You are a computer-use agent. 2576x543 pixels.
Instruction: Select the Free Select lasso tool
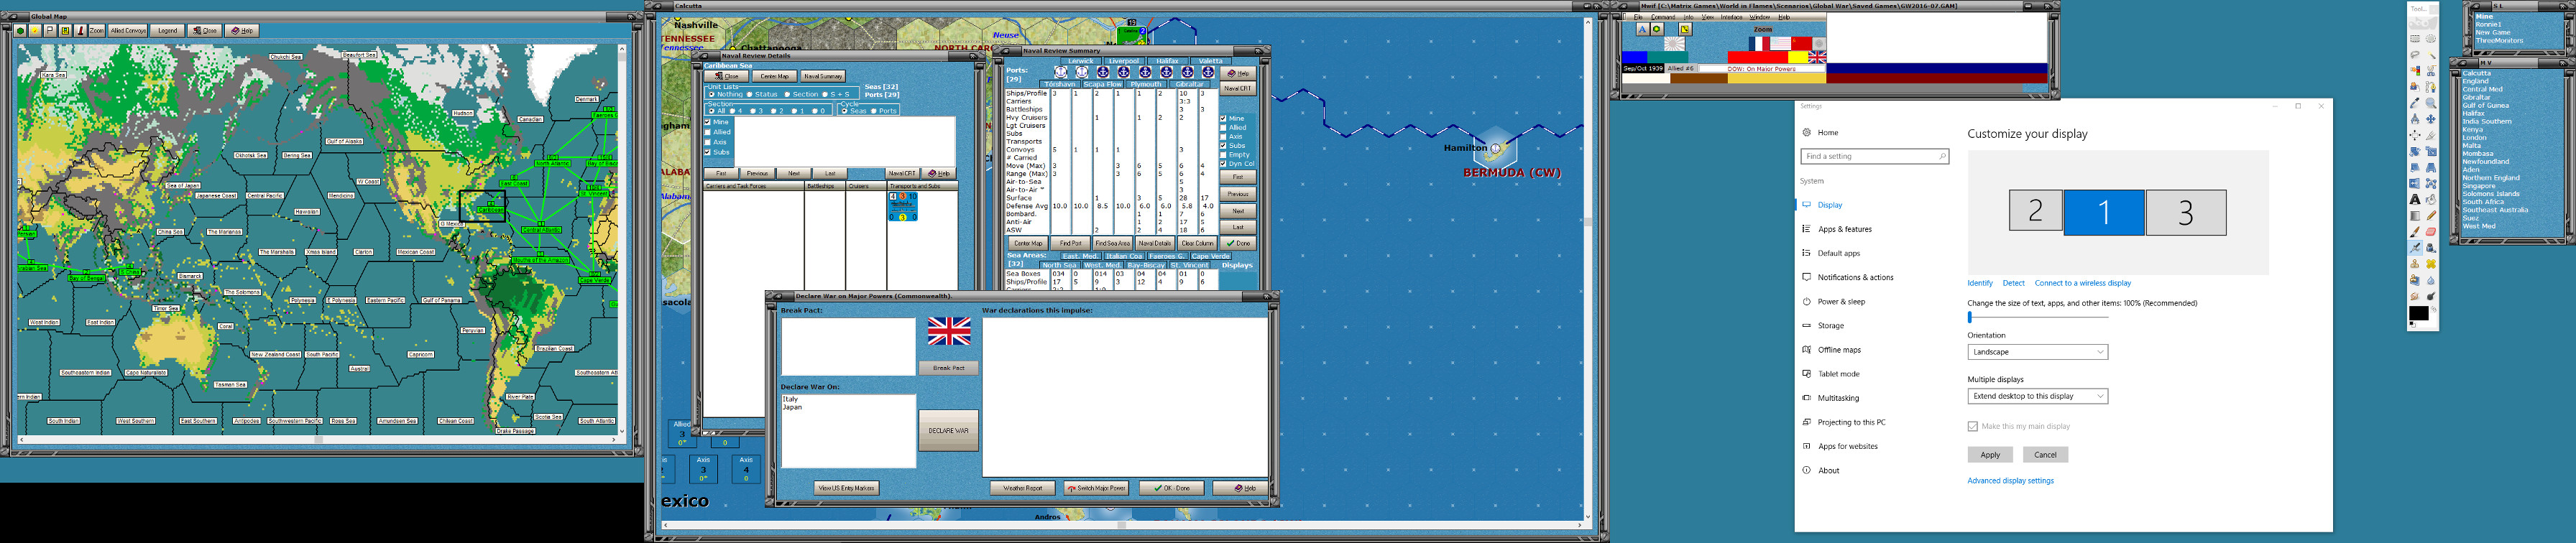click(2415, 54)
